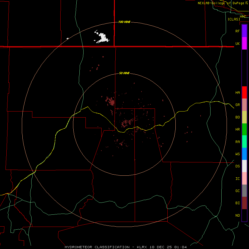Click the teal RA color swatch in the legend
Image resolution: width=249 pixels, height=249 pixels.
coord(244,142)
